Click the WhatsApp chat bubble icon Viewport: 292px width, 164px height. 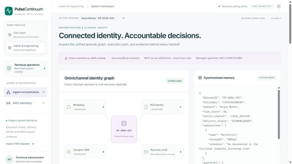(x=69, y=107)
